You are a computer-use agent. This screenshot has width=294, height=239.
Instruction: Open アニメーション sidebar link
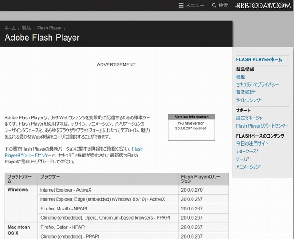248,167
